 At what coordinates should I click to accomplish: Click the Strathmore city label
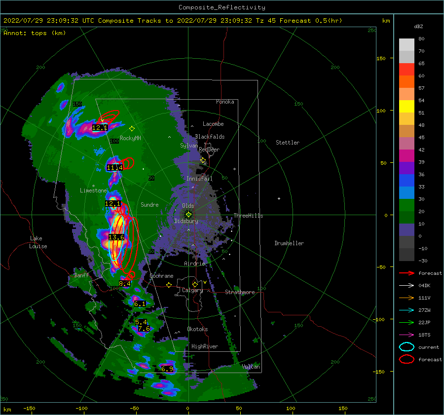(x=240, y=292)
